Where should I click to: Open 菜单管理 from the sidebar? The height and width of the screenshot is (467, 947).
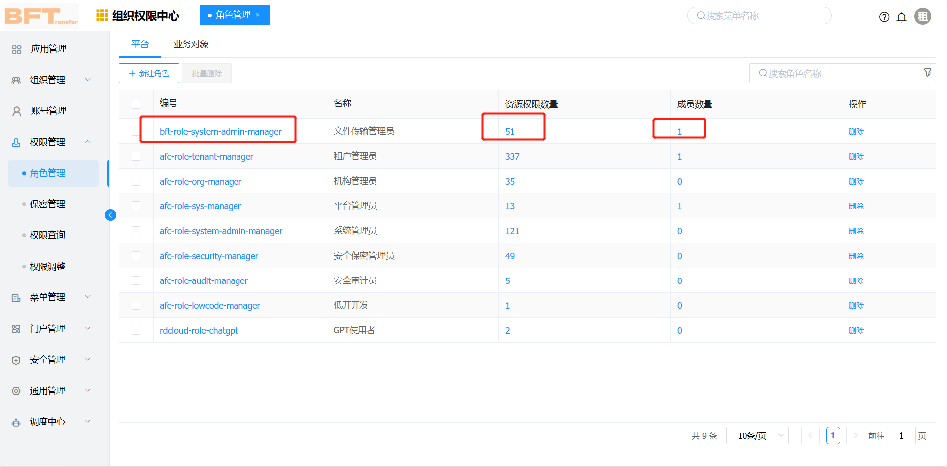point(16,297)
